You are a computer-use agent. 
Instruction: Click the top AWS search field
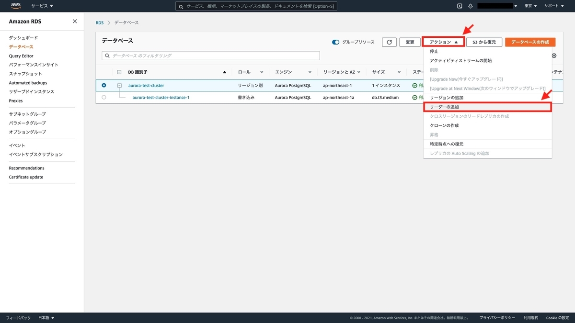tap(256, 6)
